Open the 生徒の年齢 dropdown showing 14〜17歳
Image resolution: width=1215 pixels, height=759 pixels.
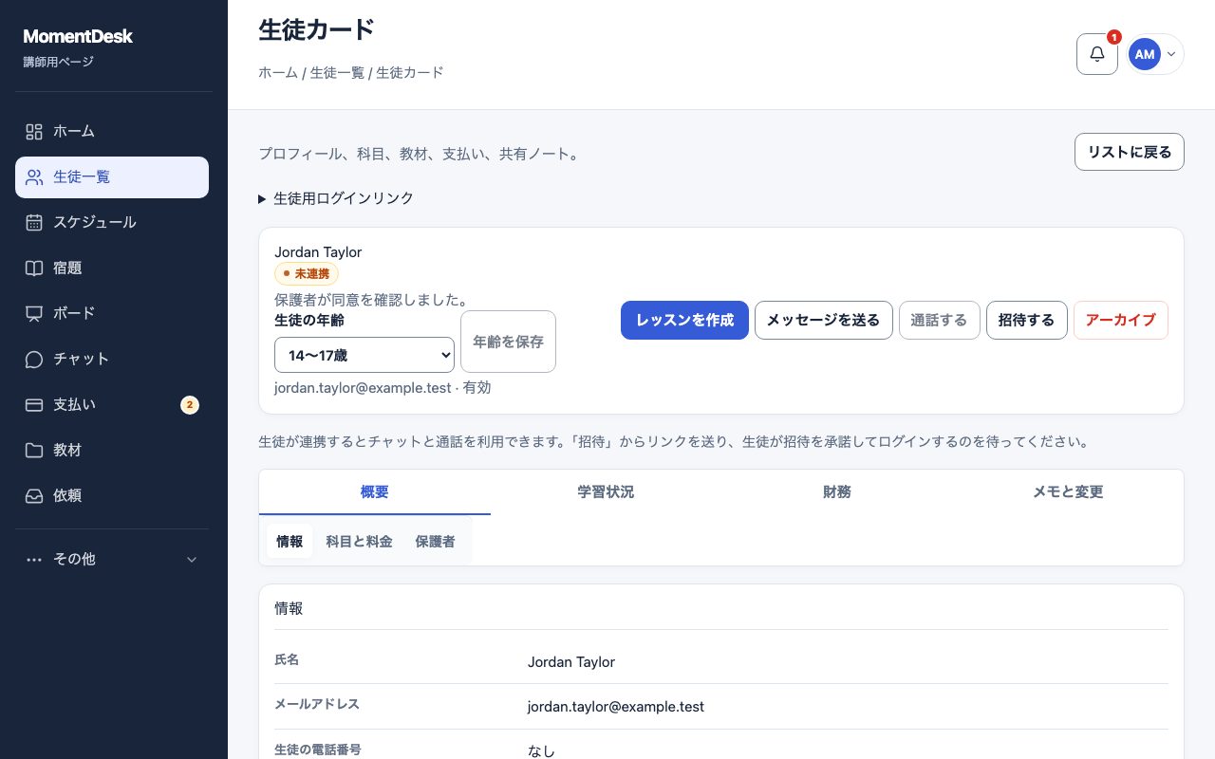click(x=364, y=355)
